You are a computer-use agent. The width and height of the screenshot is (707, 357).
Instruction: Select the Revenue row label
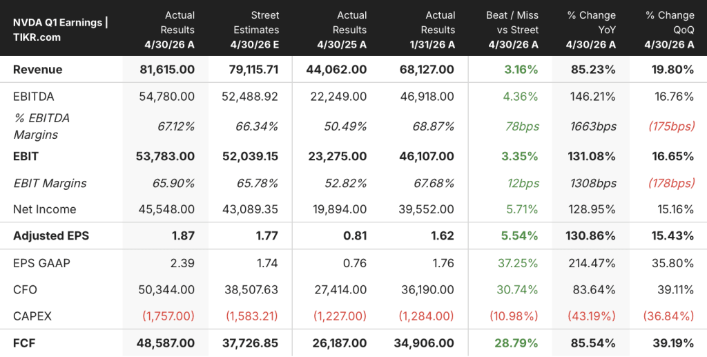tap(38, 70)
